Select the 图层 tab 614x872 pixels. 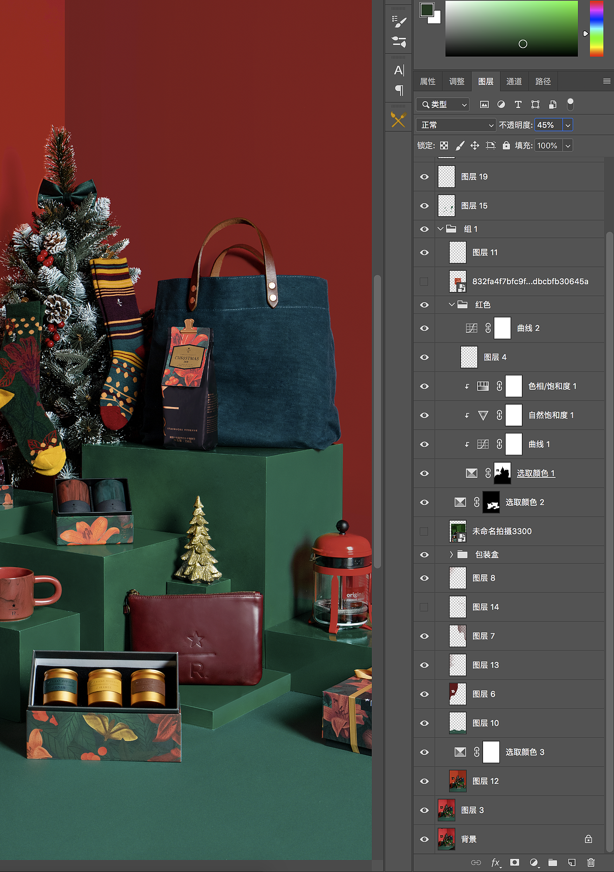(x=485, y=81)
